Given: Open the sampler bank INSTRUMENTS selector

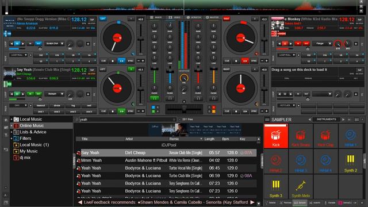Looking at the screenshot, I should [x=326, y=119].
